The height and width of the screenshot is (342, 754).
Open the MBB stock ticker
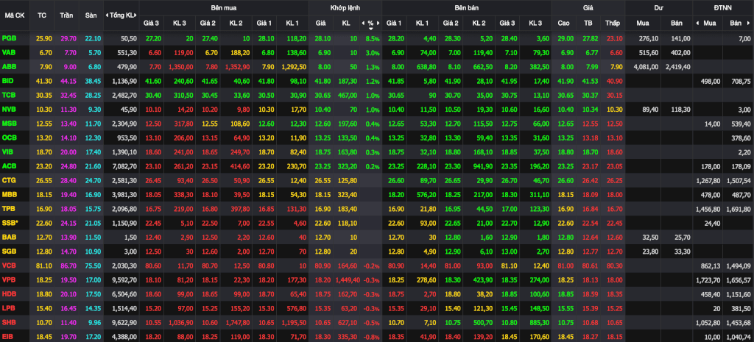pos(9,195)
